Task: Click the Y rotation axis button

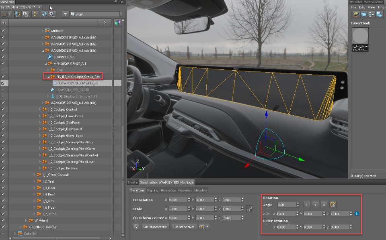Action: coord(315,204)
